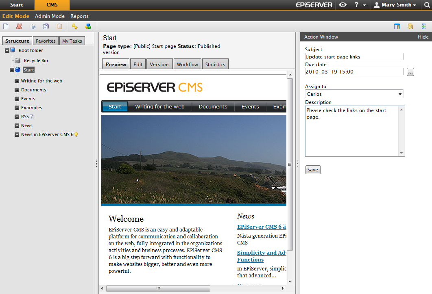This screenshot has width=432, height=294.
Task: Click the Paste clipboard toolbar icon
Action: tap(59, 26)
